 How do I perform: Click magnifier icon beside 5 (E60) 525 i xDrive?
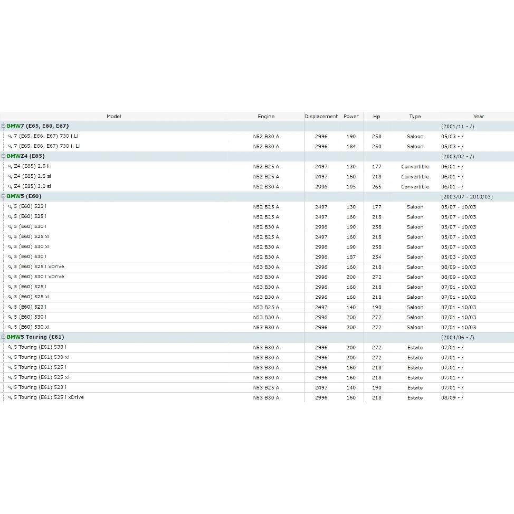click(10, 267)
